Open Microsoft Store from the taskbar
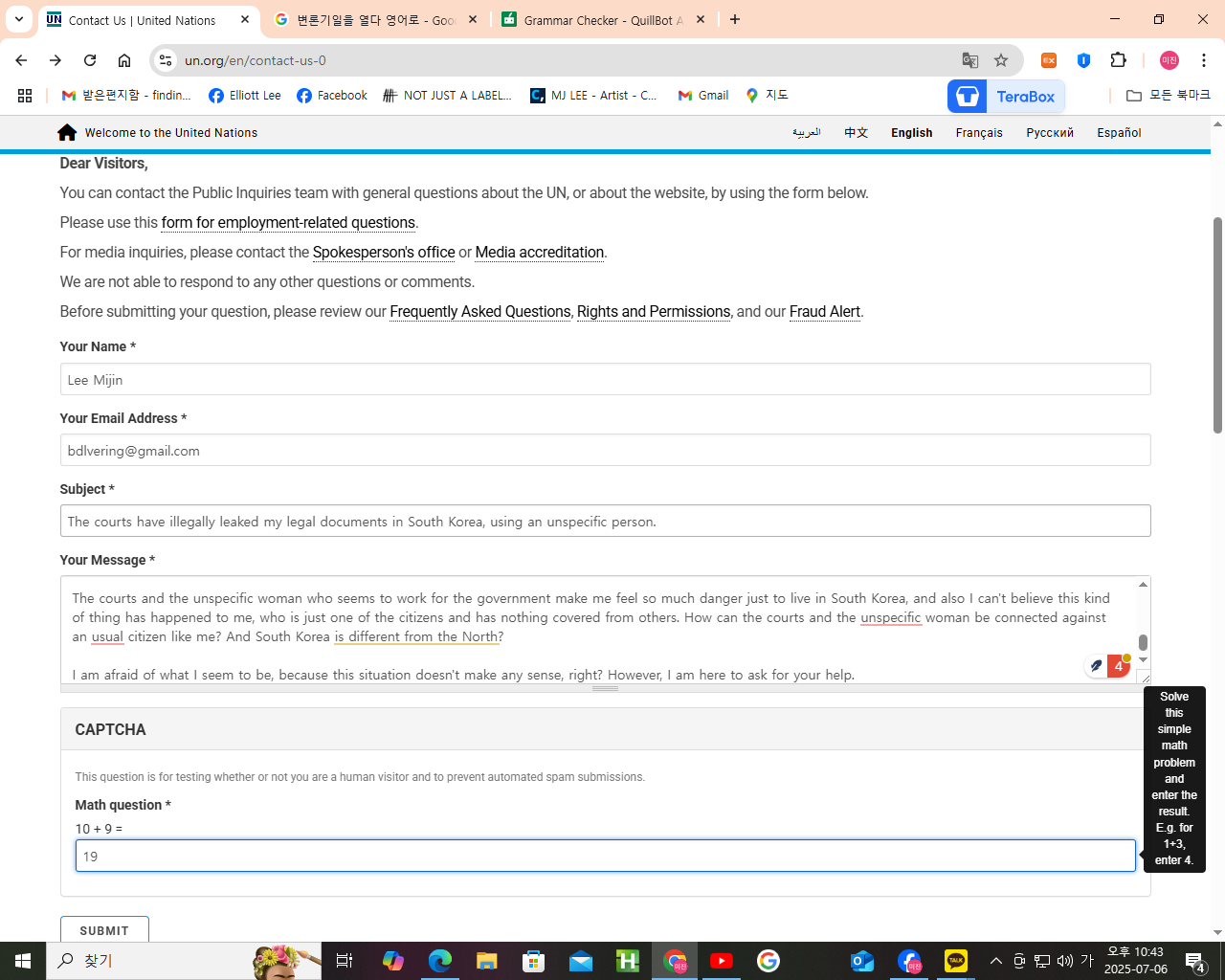 click(x=534, y=961)
